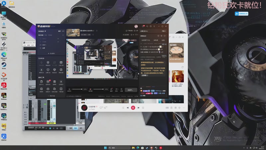This screenshot has height=150, width=266.
Task: Open the microphone device dropdown arrow
Action: (x=71, y=89)
